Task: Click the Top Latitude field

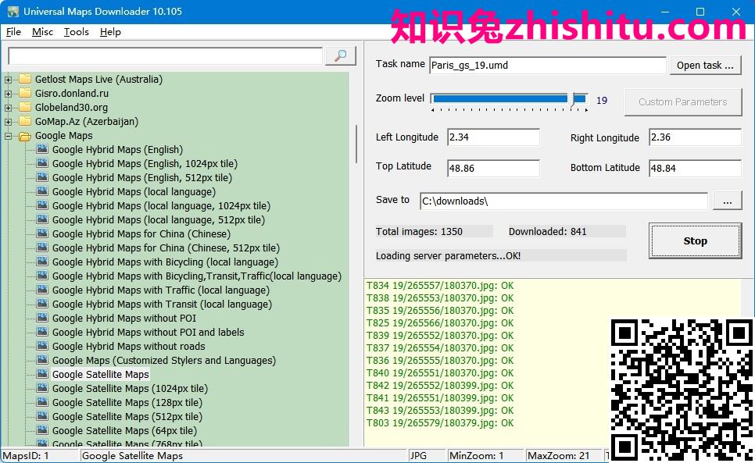Action: click(x=493, y=169)
